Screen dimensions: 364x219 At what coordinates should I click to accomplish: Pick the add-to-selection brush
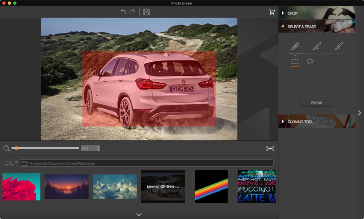[x=316, y=46]
